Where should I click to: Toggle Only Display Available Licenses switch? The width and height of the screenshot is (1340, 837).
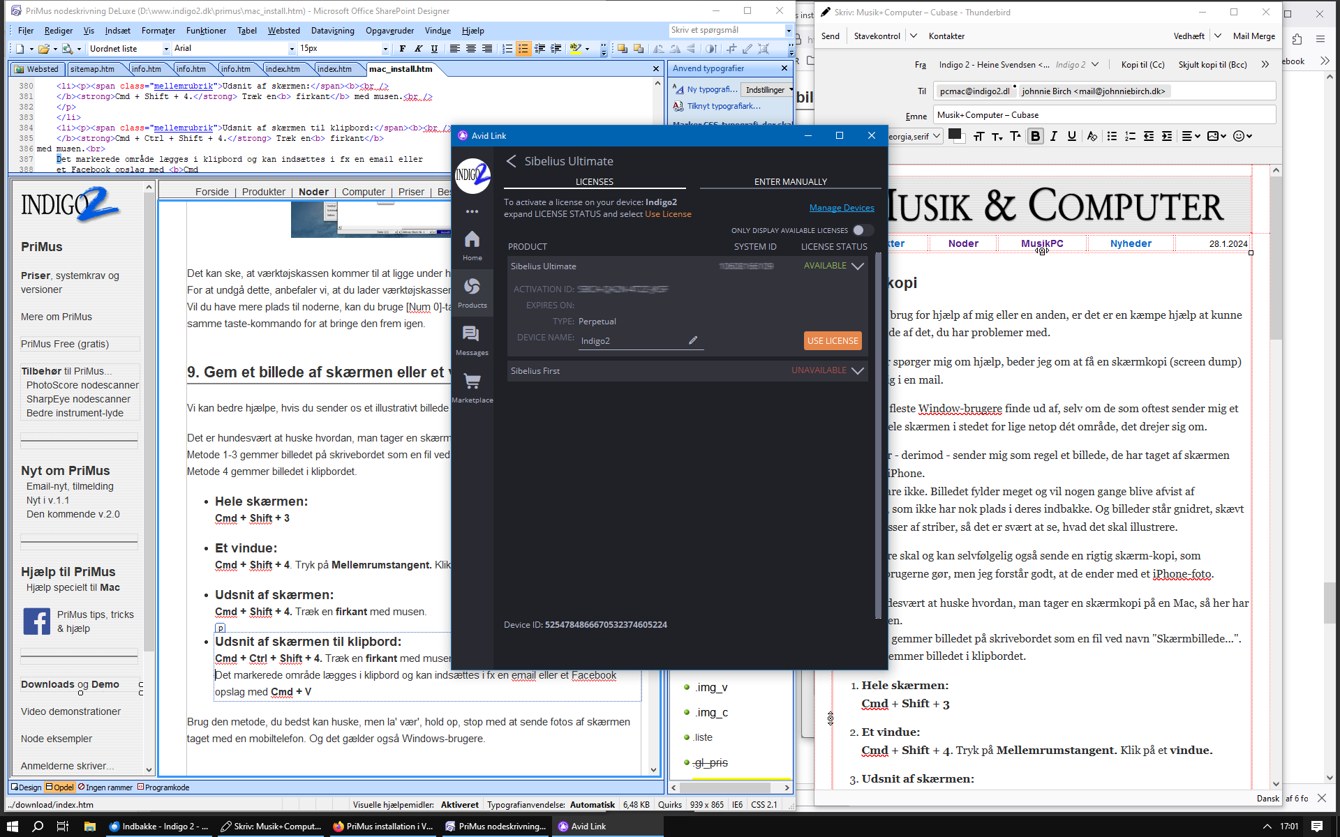click(863, 230)
